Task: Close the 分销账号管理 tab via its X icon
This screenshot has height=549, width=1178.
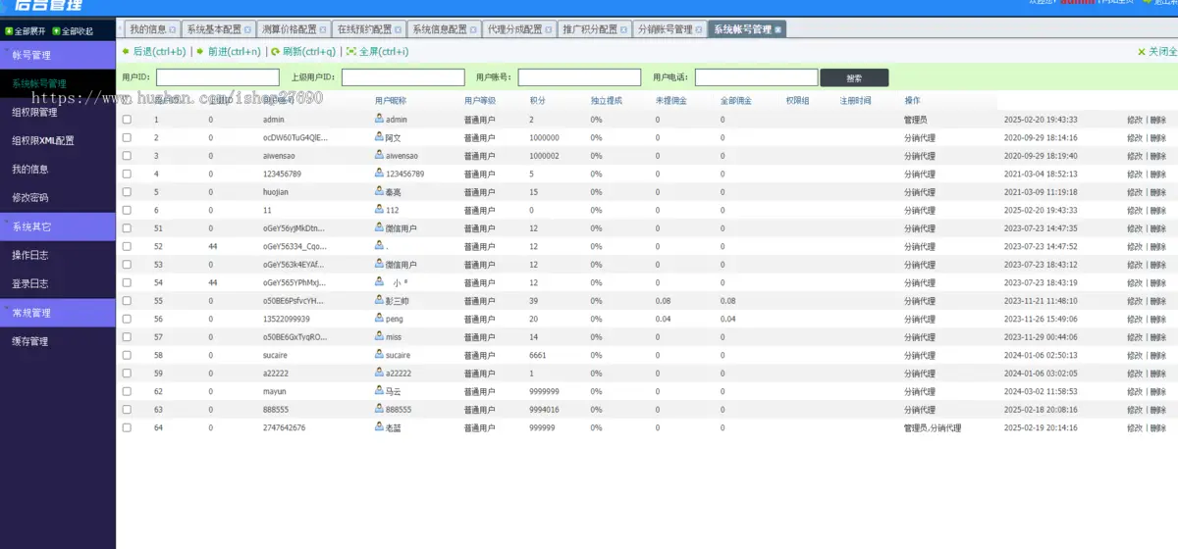Action: click(x=699, y=29)
